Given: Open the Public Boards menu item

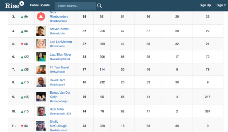Looking at the screenshot, I should pyautogui.click(x=40, y=5).
